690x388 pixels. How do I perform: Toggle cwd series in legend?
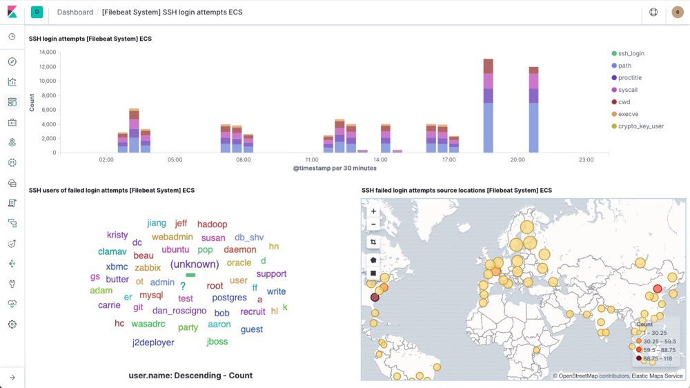coord(621,101)
